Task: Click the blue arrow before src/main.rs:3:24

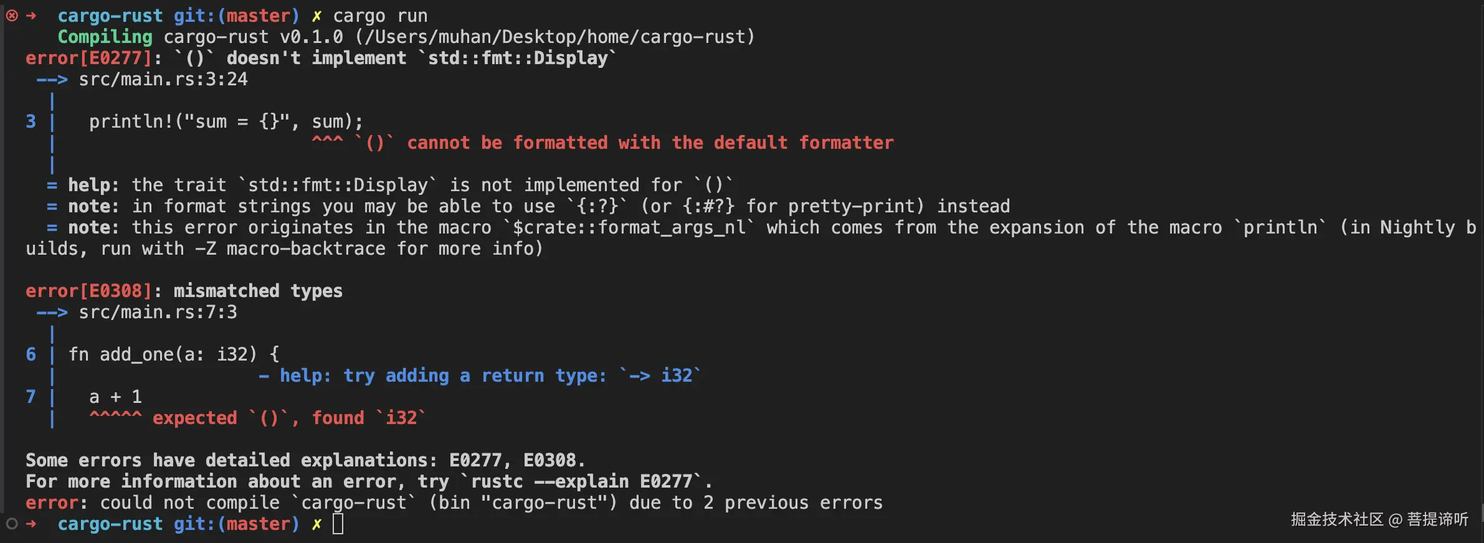Action: coord(52,80)
